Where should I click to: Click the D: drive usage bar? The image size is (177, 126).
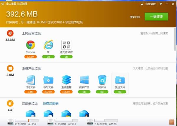tap(66, 120)
